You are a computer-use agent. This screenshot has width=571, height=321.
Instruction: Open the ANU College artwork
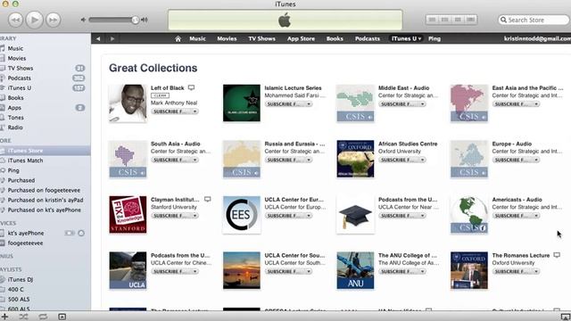pyautogui.click(x=355, y=270)
